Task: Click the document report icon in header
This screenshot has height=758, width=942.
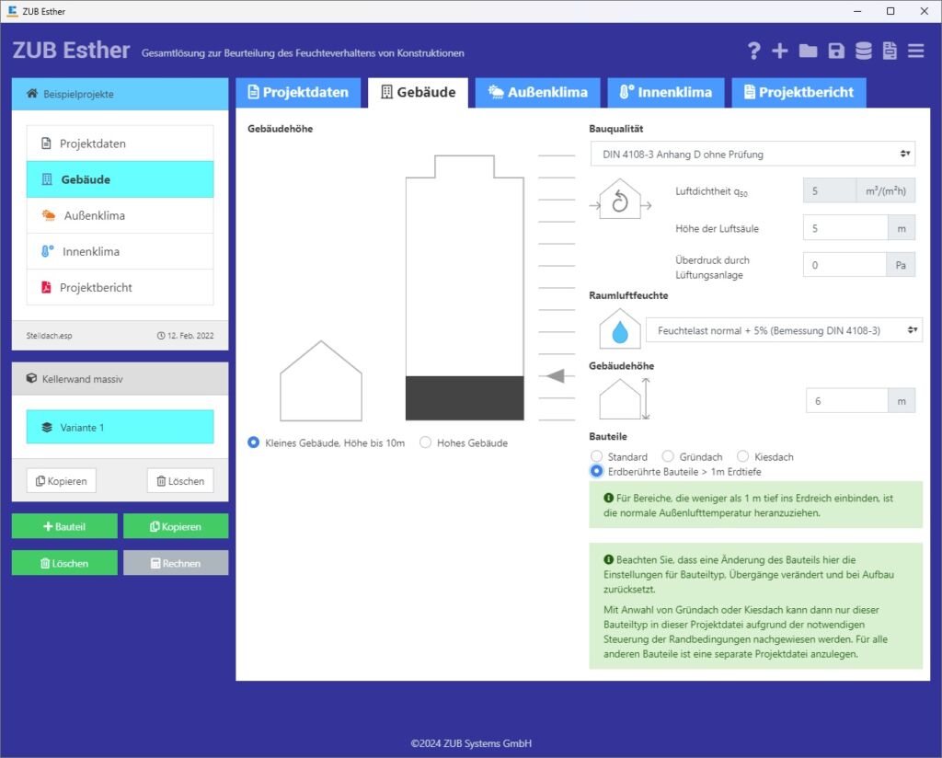Action: [x=890, y=52]
